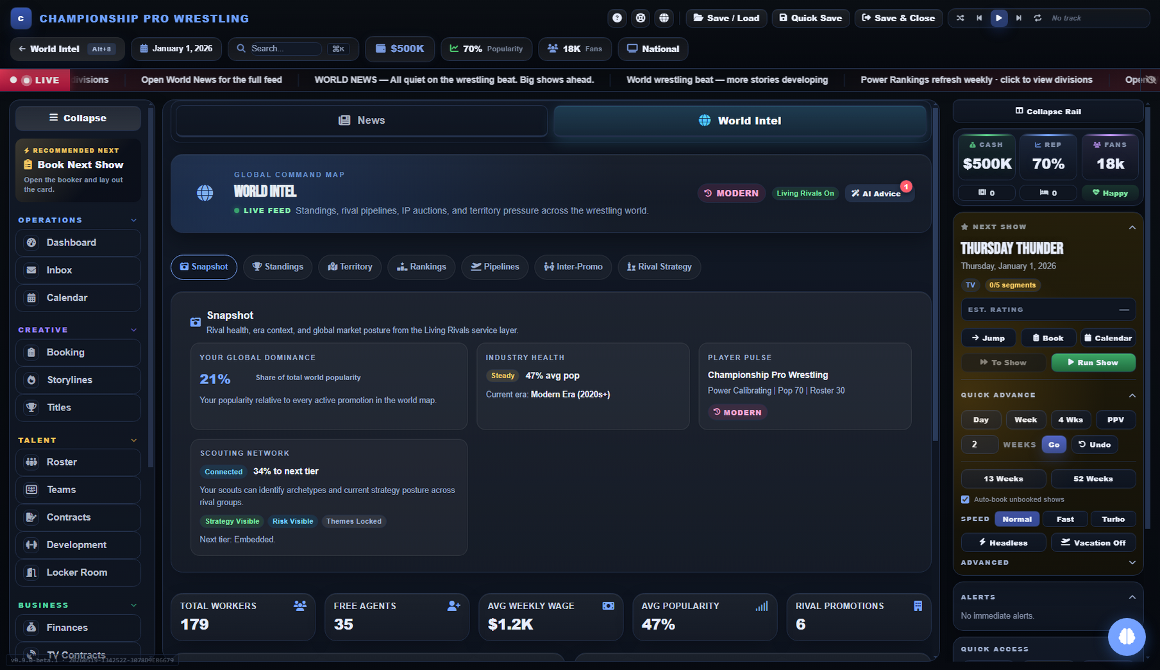The image size is (1160, 670).
Task: Open the Calendar in Operations sidebar
Action: point(78,297)
